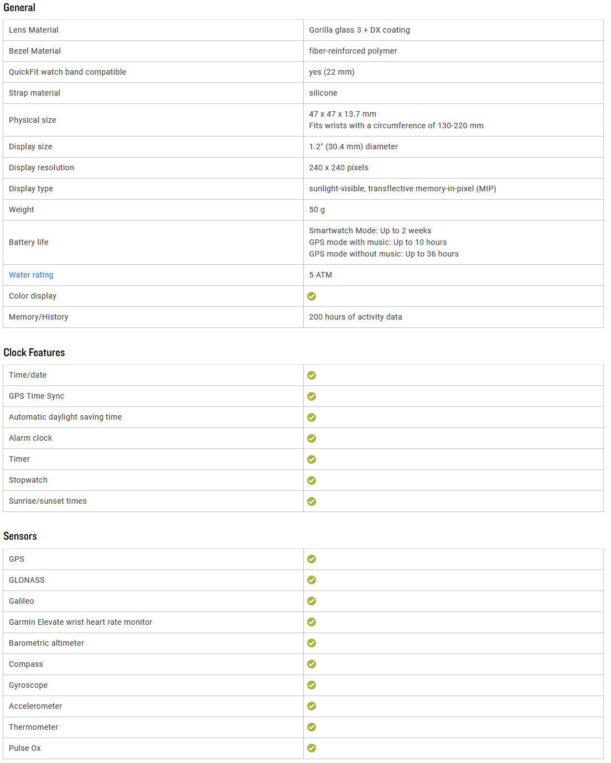This screenshot has width=611, height=763.
Task: Click the Color display checkmark icon
Action: point(312,296)
